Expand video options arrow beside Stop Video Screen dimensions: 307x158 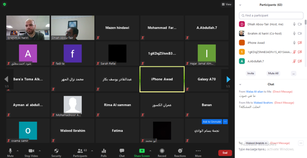[40, 151]
